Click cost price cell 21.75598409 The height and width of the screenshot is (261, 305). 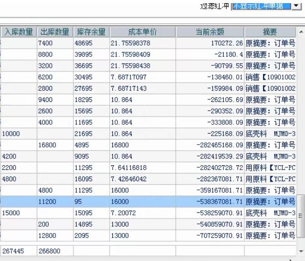(142, 54)
